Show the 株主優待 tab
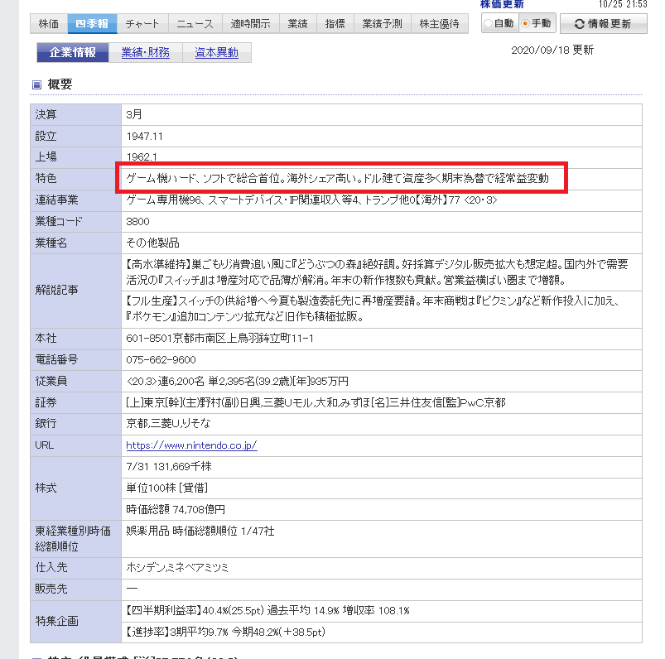 pos(440,24)
